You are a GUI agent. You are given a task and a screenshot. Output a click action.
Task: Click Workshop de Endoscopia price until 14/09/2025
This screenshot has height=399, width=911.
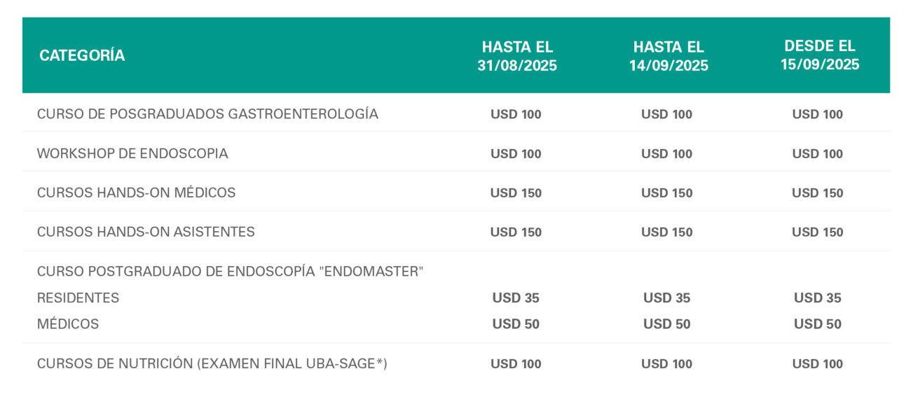tap(666, 153)
